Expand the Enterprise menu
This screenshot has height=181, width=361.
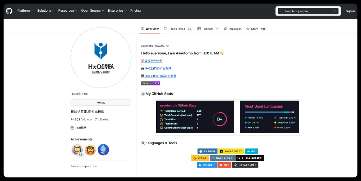click(x=117, y=11)
